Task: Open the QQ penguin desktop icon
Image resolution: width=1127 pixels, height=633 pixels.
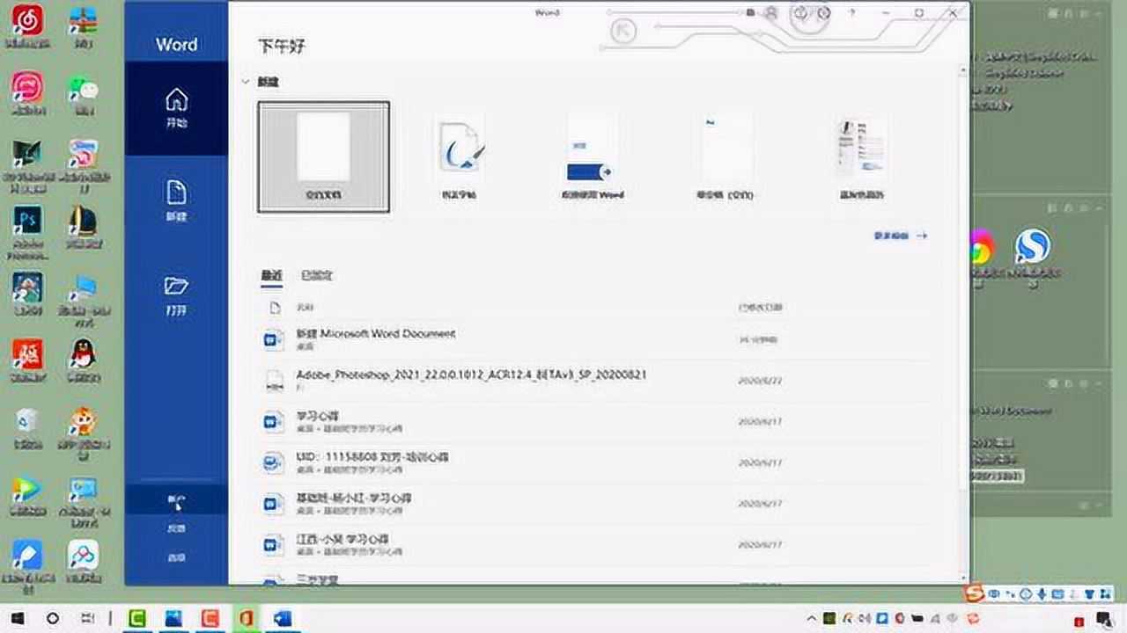Action: [x=84, y=359]
